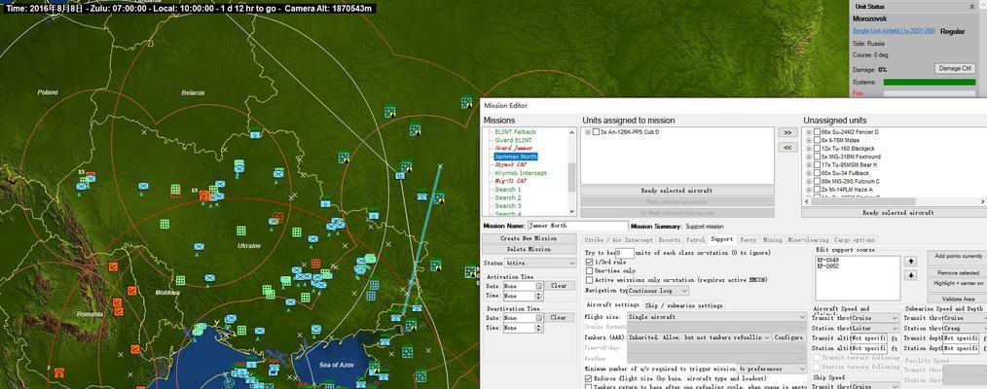The height and width of the screenshot is (389, 987).
Task: Collapse the Unit Status panel chevron
Action: click(x=973, y=6)
